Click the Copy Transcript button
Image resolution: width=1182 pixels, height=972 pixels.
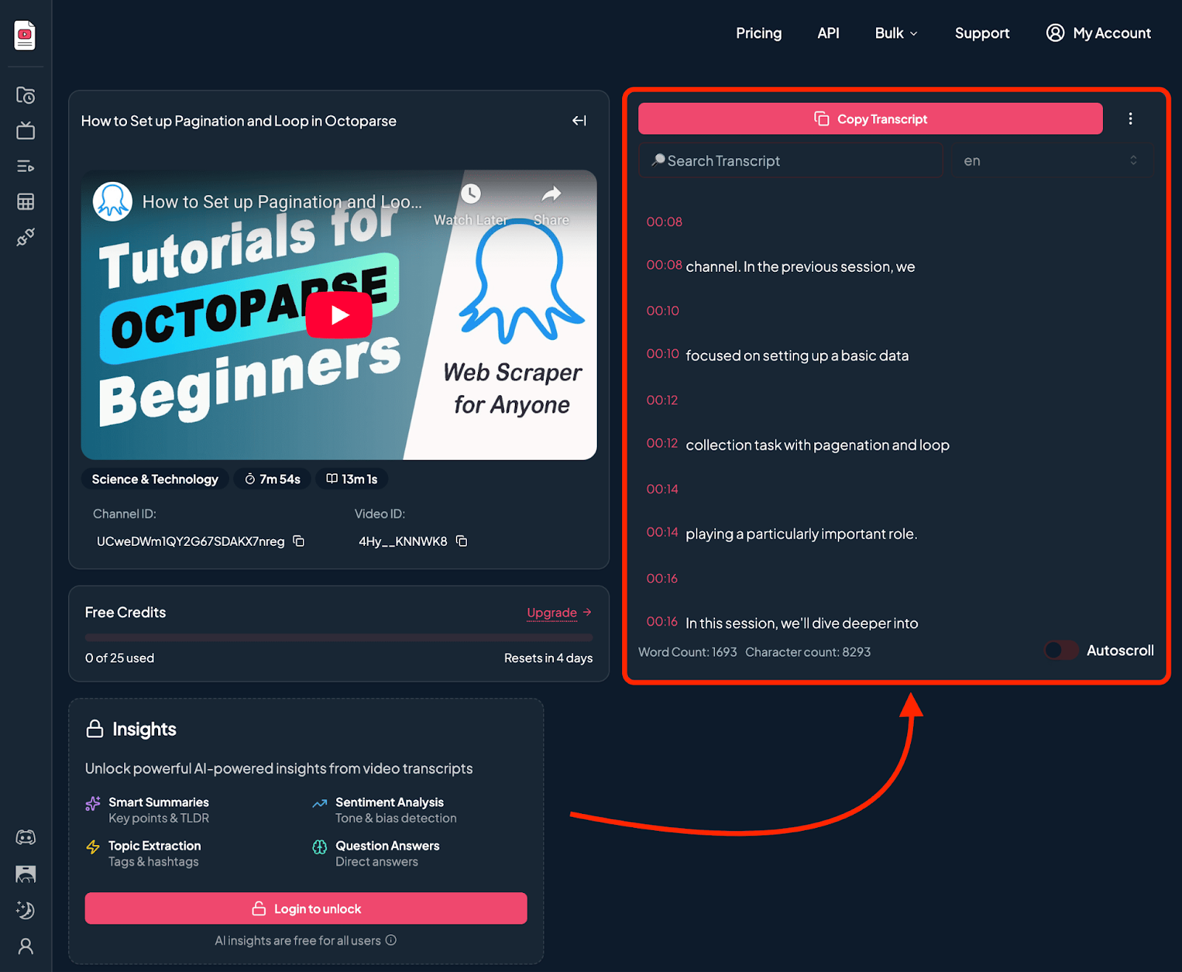(870, 118)
